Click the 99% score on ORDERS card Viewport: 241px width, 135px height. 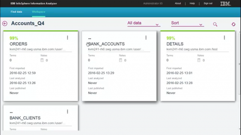click(14, 38)
